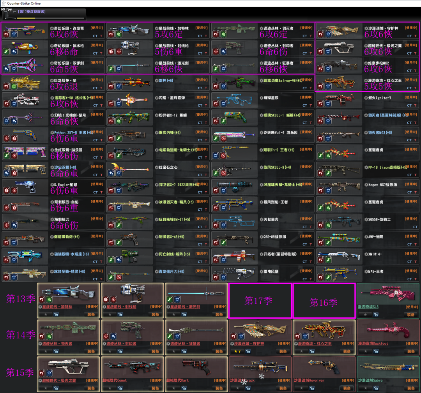Select the red slashed-circle badge on 青龙偃月刀 row

[119, 277]
